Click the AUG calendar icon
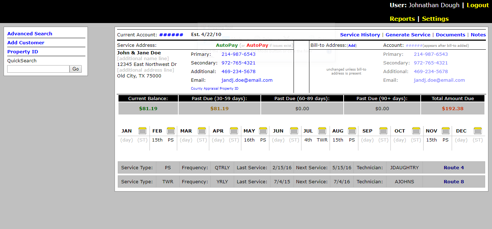The image size is (492, 229). coord(352,131)
